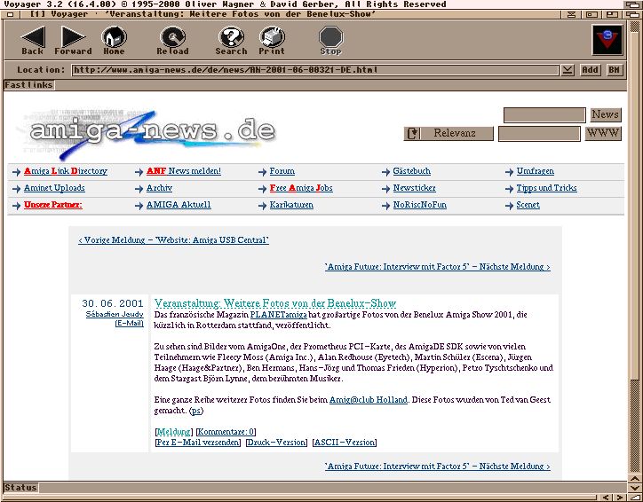Stop page loading
The width and height of the screenshot is (643, 502).
(330, 41)
